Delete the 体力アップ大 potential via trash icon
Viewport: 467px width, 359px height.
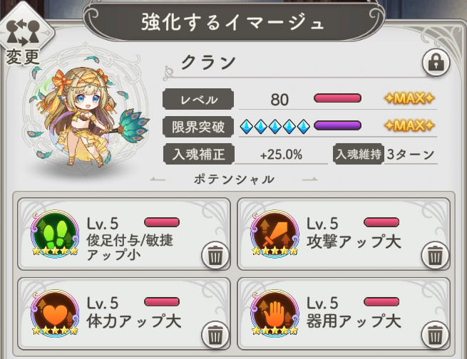(215, 335)
